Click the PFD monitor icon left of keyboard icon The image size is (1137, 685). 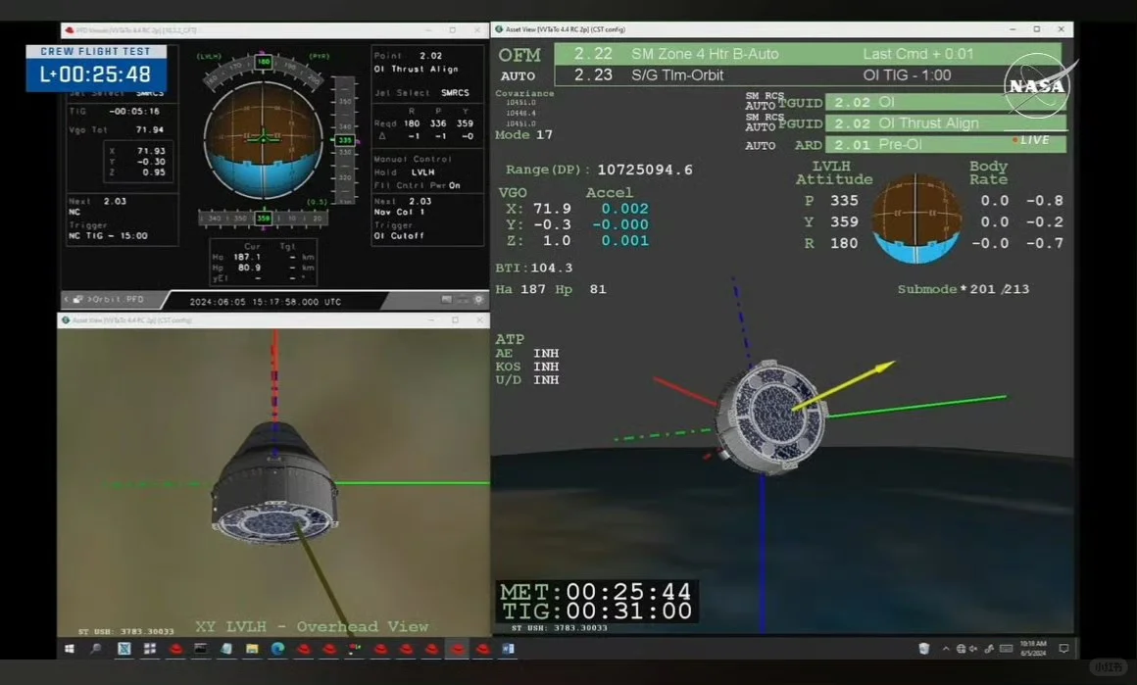(x=447, y=299)
